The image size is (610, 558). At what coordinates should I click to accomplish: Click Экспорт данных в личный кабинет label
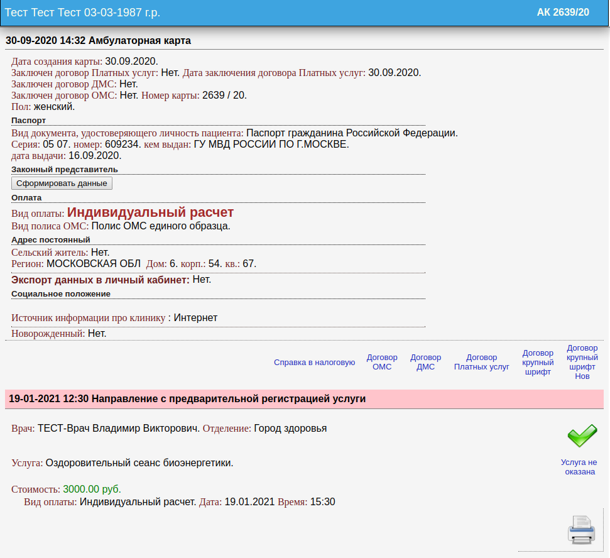point(101,280)
